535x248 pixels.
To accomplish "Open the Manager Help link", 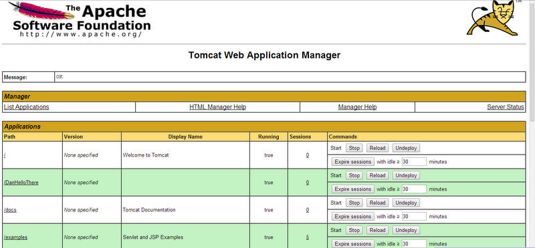I will pos(357,107).
